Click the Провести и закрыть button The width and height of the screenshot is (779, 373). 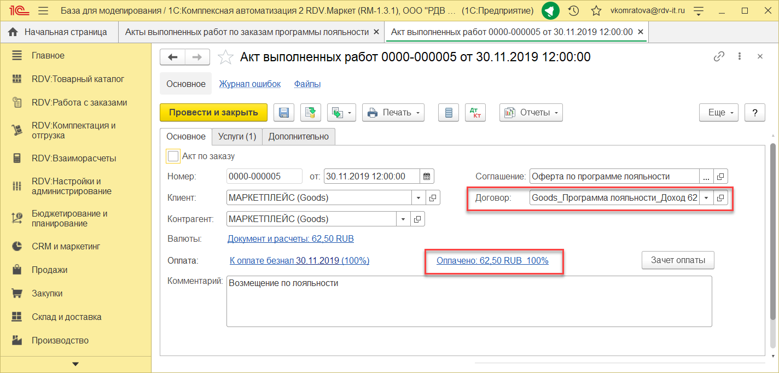213,113
